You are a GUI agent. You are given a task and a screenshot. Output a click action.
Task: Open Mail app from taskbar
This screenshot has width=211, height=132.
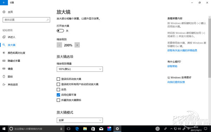coord(101,129)
